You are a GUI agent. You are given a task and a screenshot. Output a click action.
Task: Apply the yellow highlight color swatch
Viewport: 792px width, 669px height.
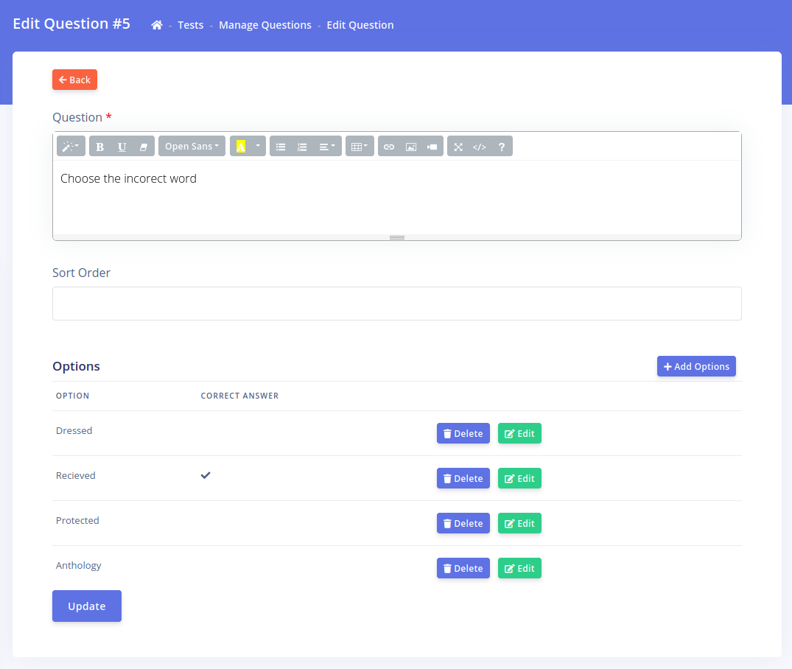coord(241,147)
